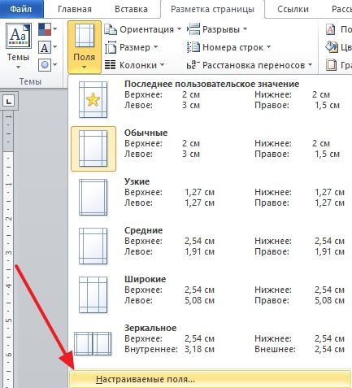Choose the Зеркальное margins preset

click(211, 344)
